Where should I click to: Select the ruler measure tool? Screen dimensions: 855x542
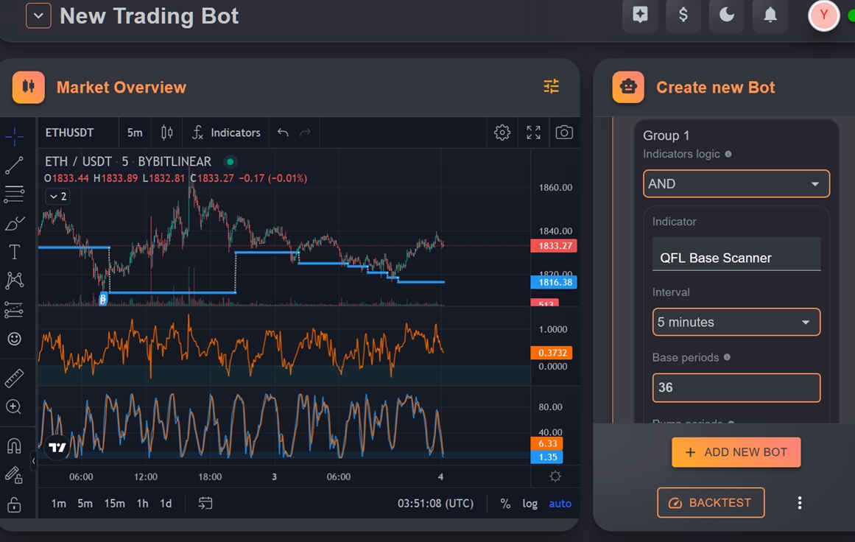(x=14, y=379)
